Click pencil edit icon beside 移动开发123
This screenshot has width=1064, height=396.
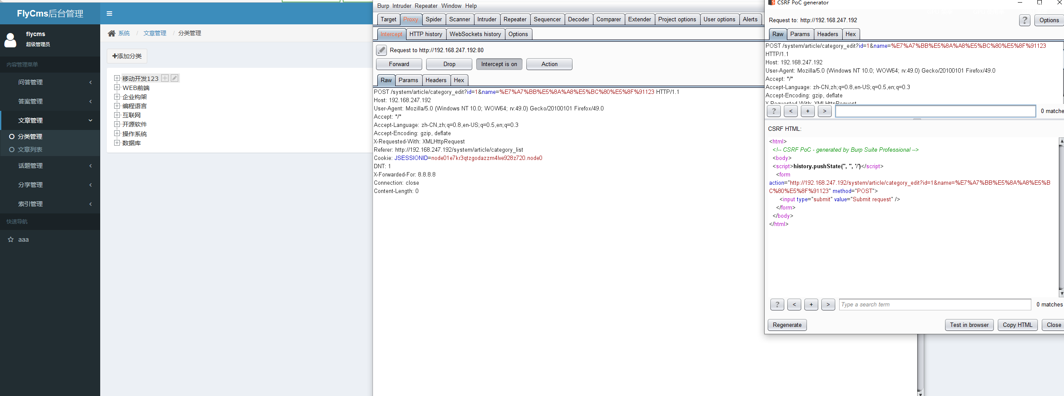coord(175,78)
